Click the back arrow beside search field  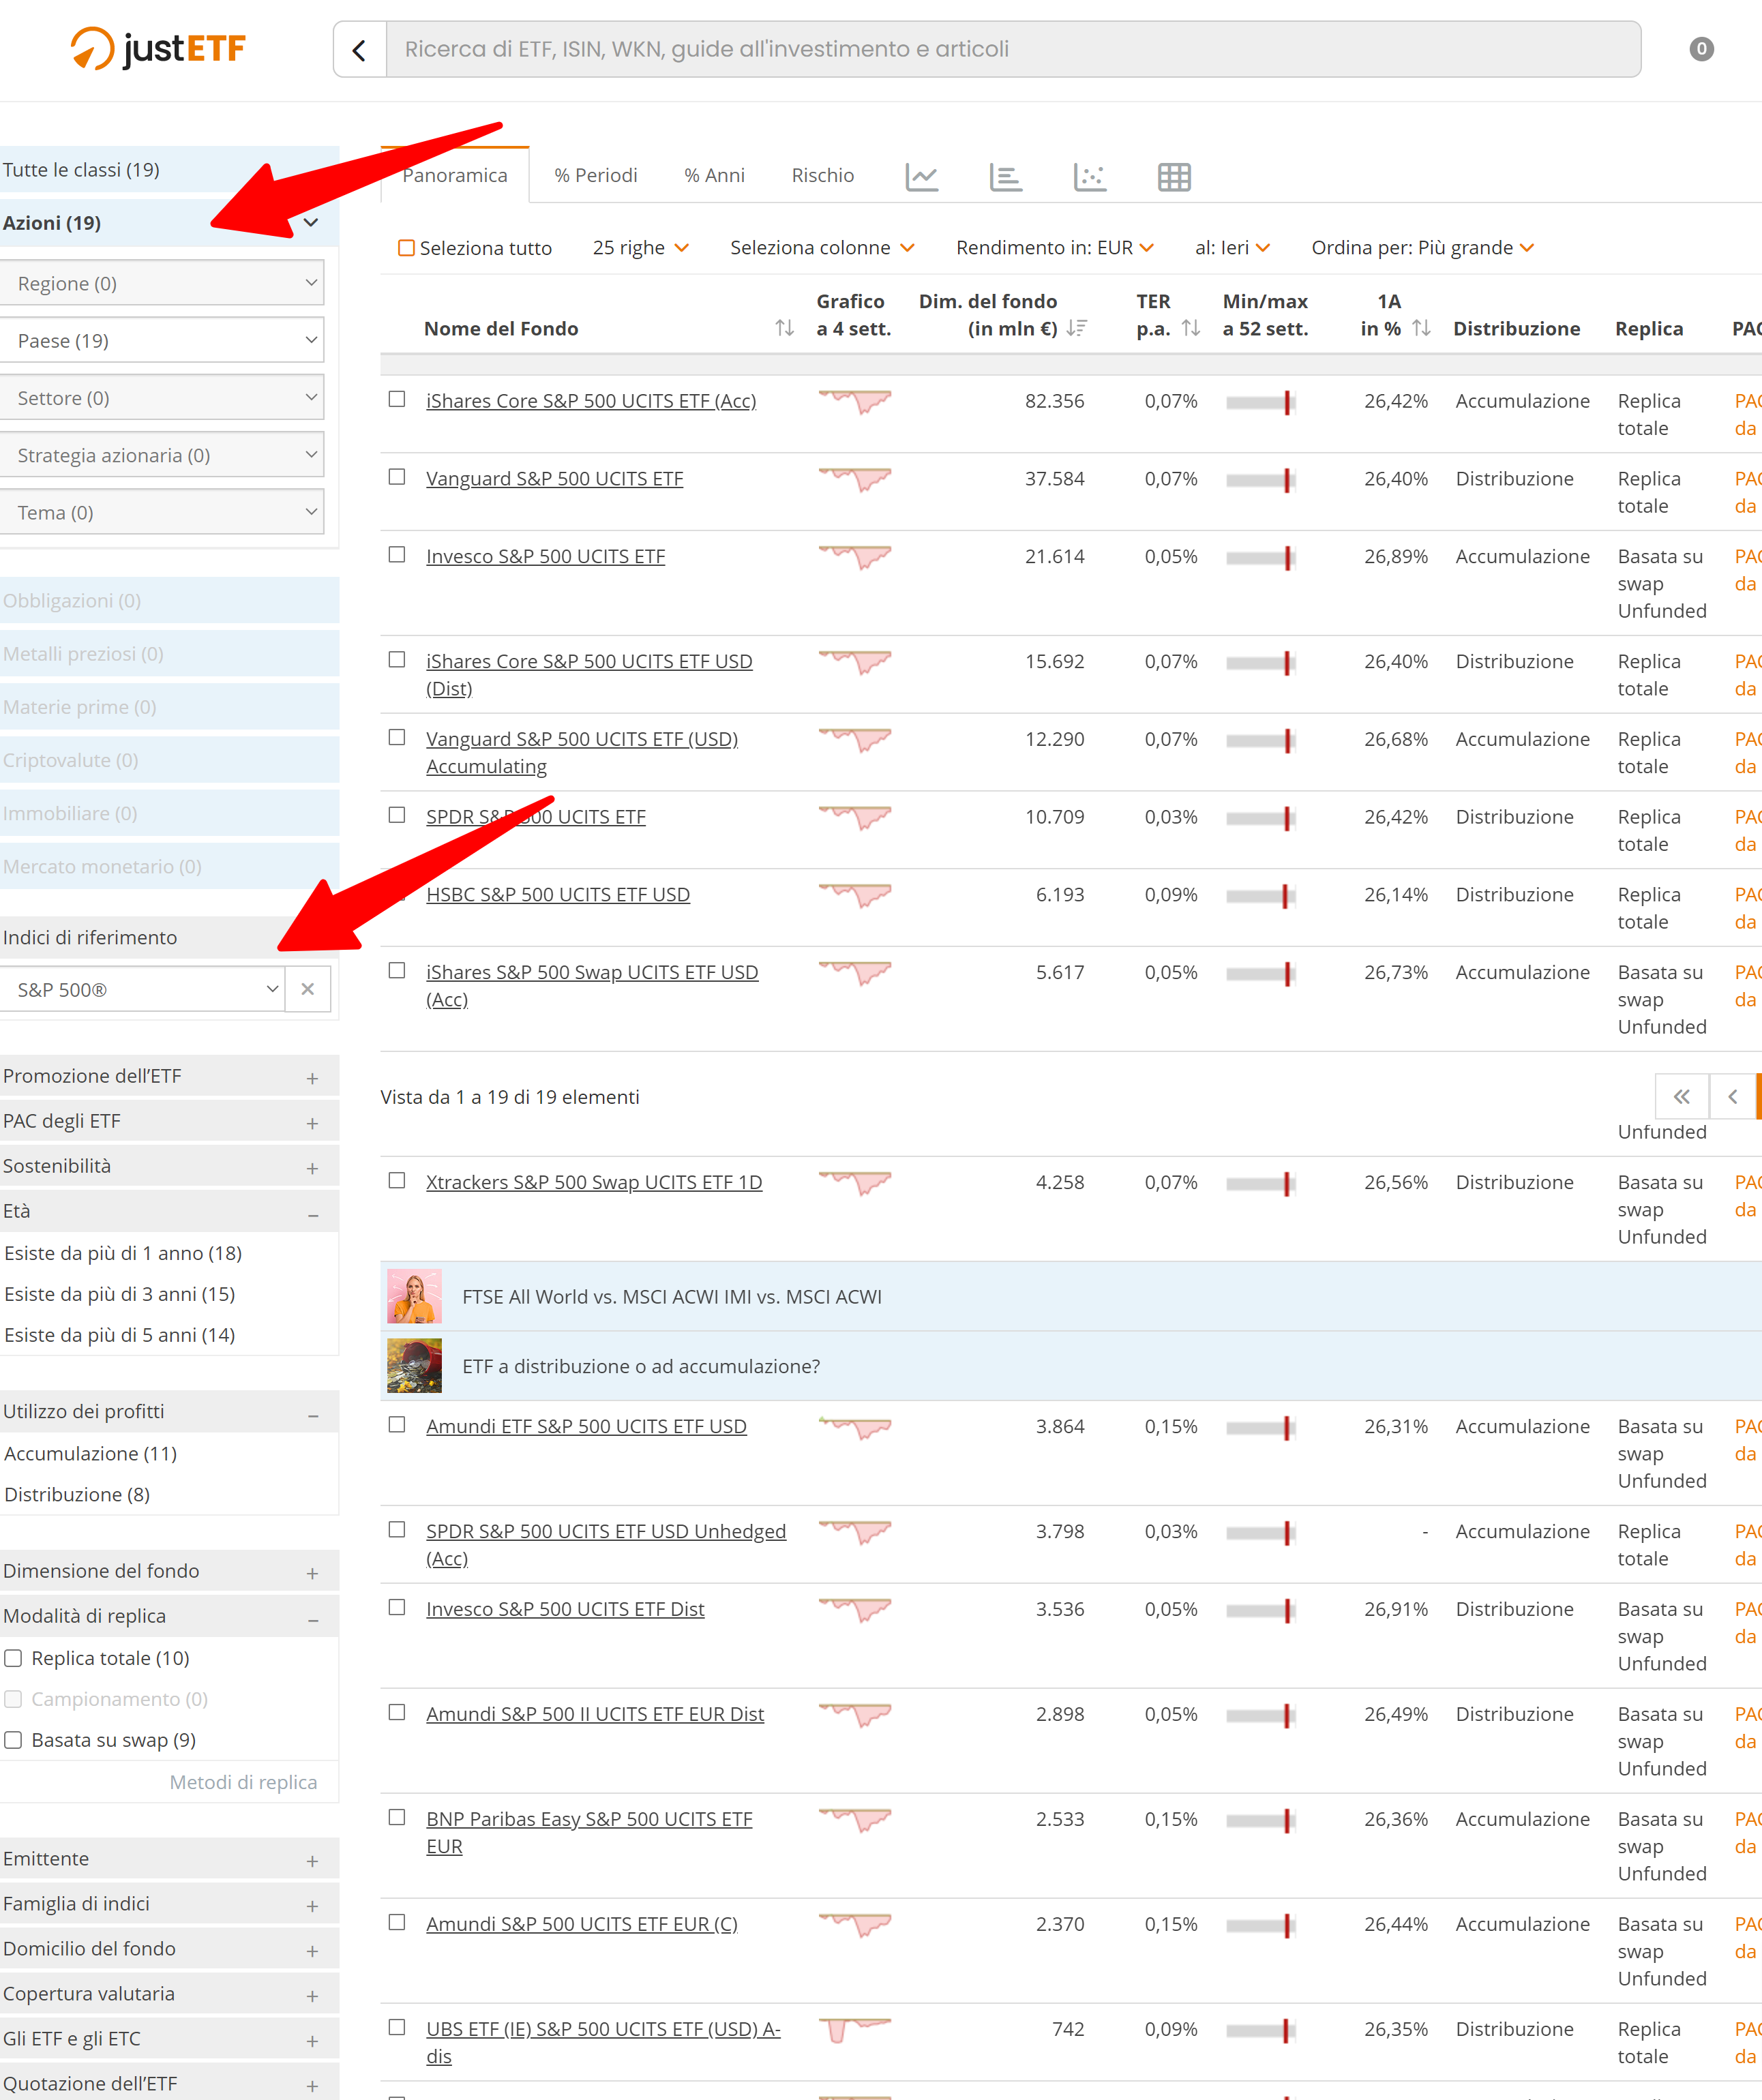click(x=360, y=49)
